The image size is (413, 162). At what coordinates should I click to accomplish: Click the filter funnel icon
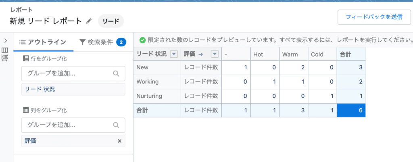[x=82, y=42]
